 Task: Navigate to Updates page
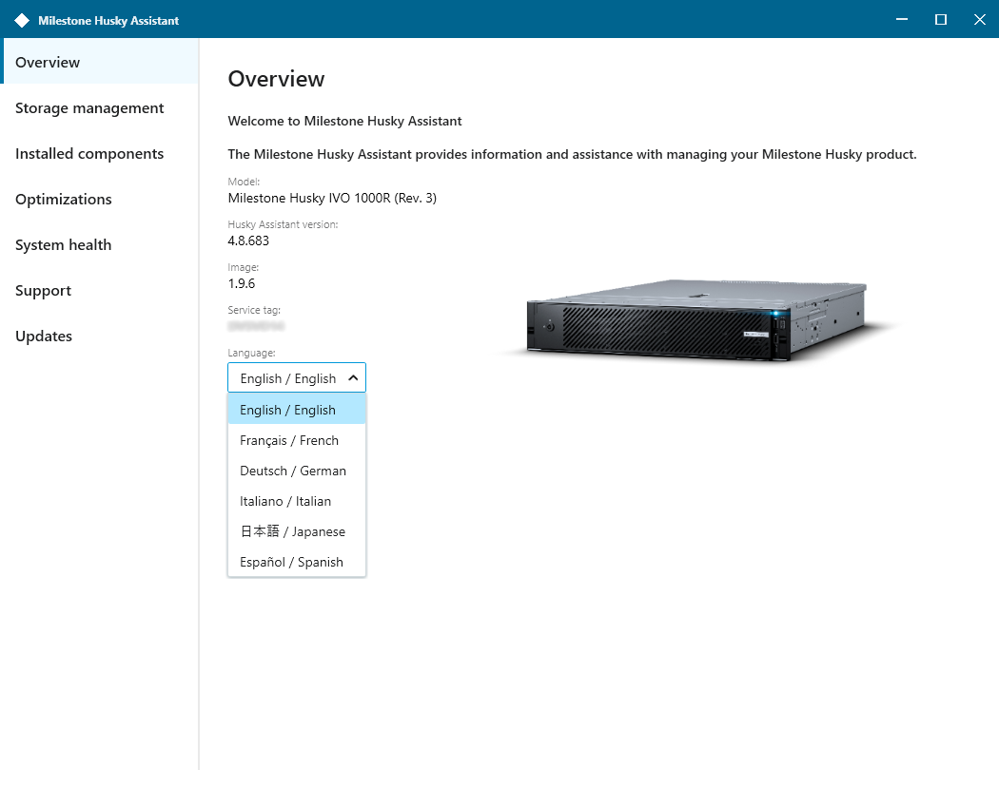click(101, 337)
